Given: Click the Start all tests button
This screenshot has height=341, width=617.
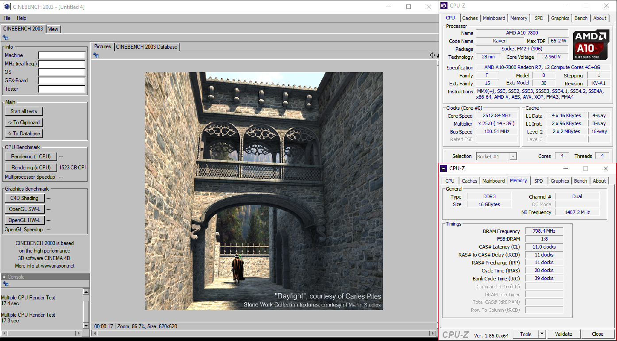Looking at the screenshot, I should (x=24, y=111).
